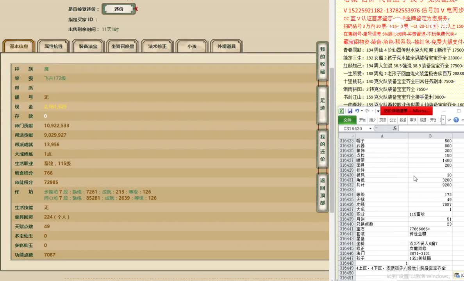Switch to the 外观道具 tab
The height and width of the screenshot is (281, 464).
pos(227,46)
